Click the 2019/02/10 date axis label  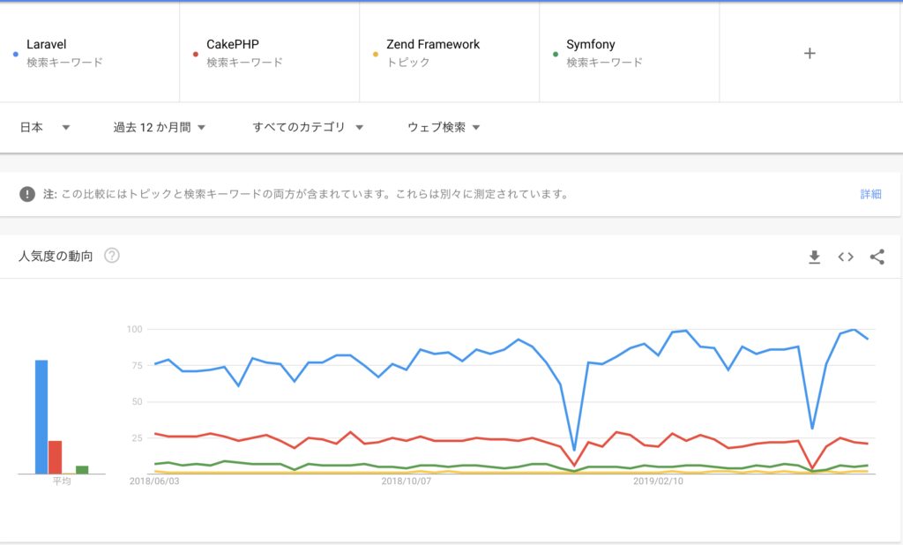[658, 481]
